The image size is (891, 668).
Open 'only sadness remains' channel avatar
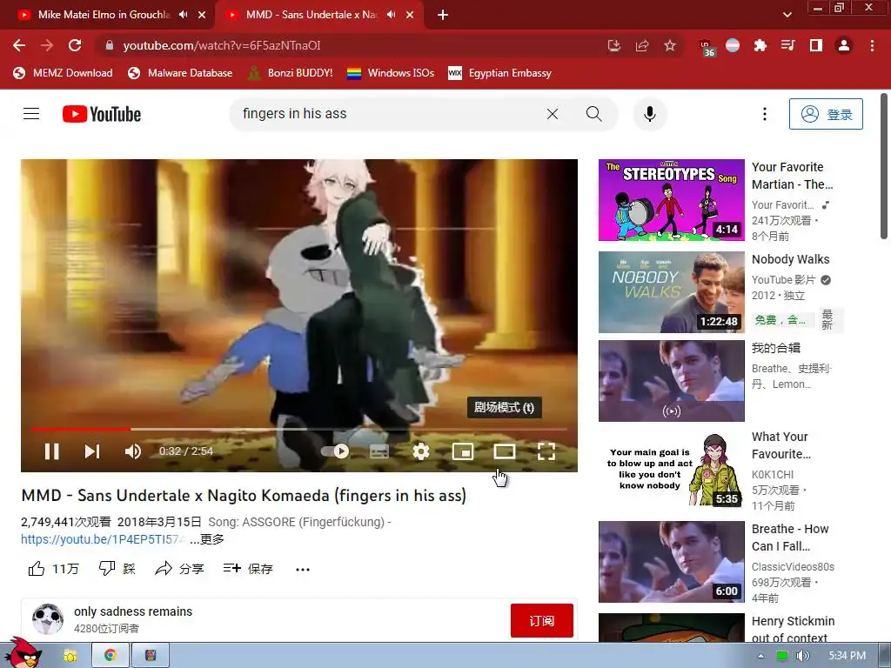click(48, 619)
